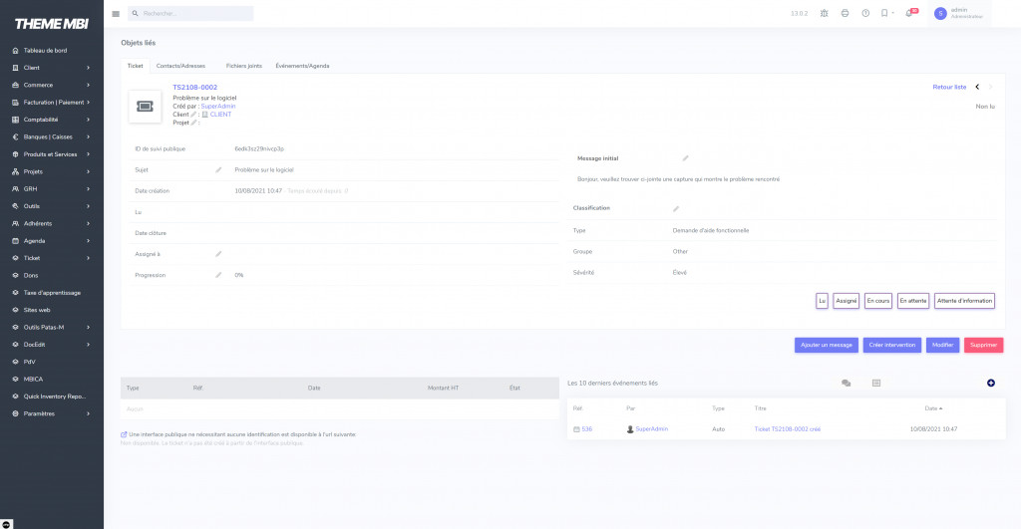Sort the events by Date column
Viewport: 1021px width, 529px height.
[933, 408]
